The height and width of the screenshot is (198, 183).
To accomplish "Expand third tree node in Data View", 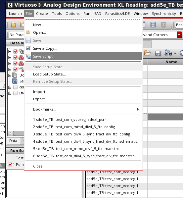I will (10, 63).
